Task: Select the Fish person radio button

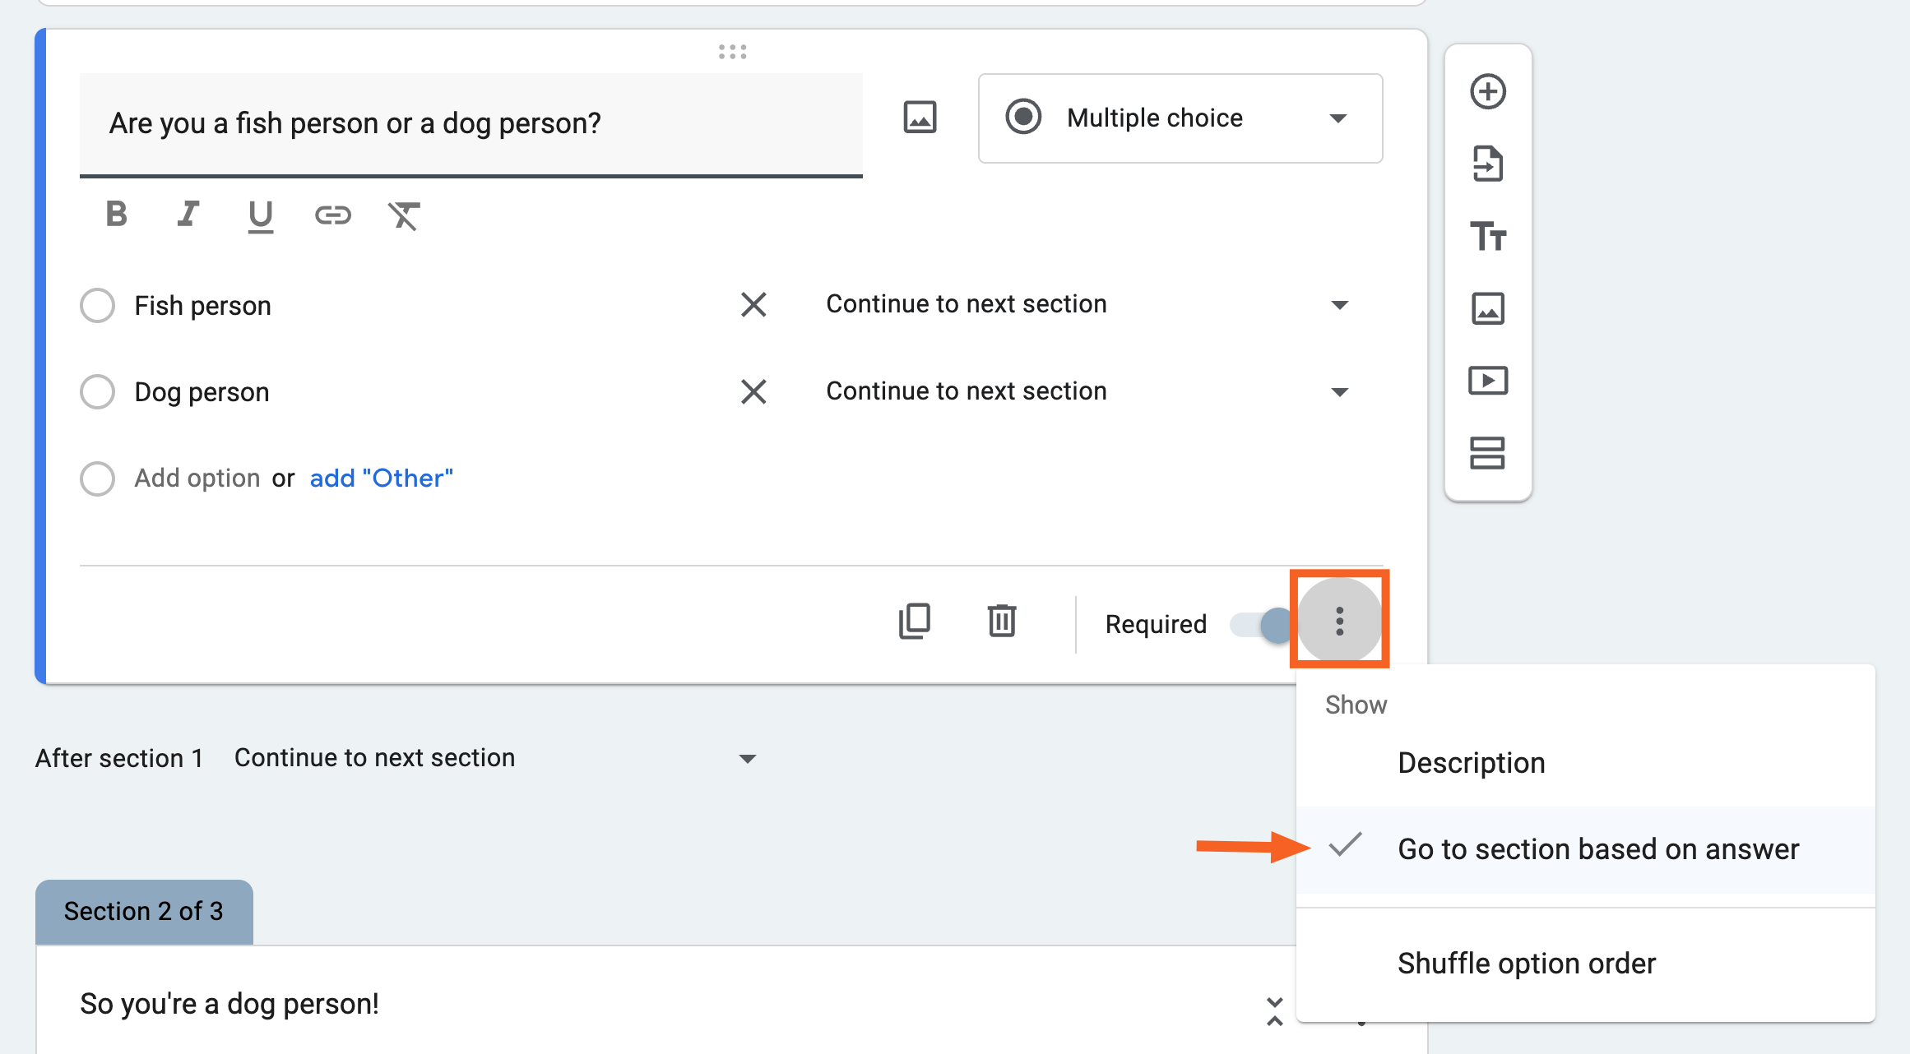Action: coord(97,305)
